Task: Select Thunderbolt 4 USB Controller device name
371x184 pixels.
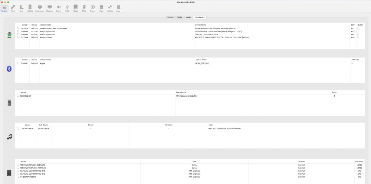Action: 218,31
